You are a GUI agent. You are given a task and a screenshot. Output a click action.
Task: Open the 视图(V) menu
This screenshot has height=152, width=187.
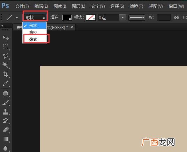click(x=156, y=6)
